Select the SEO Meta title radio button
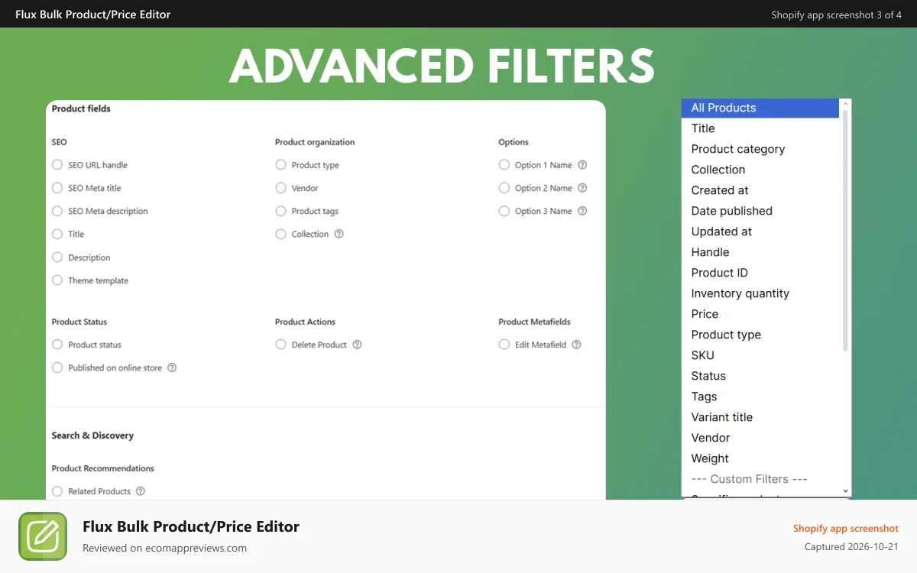Viewport: 917px width, 573px height. [x=57, y=188]
